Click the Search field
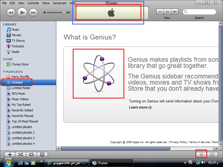This screenshot has height=167, width=223. coord(199,12)
